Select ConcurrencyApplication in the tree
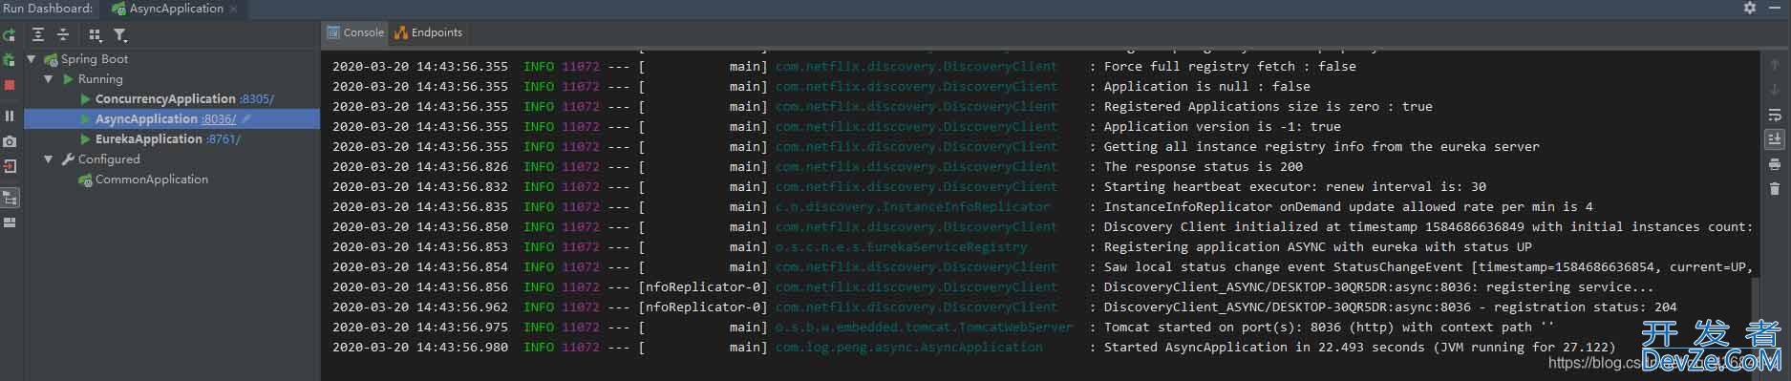This screenshot has height=381, width=1791. pos(164,99)
